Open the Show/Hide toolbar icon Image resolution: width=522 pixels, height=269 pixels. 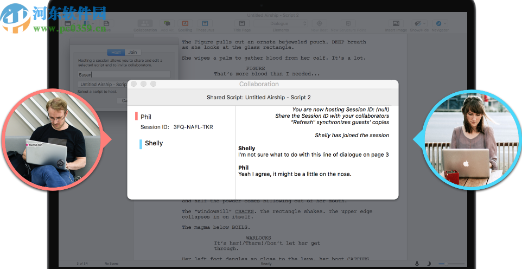point(419,24)
